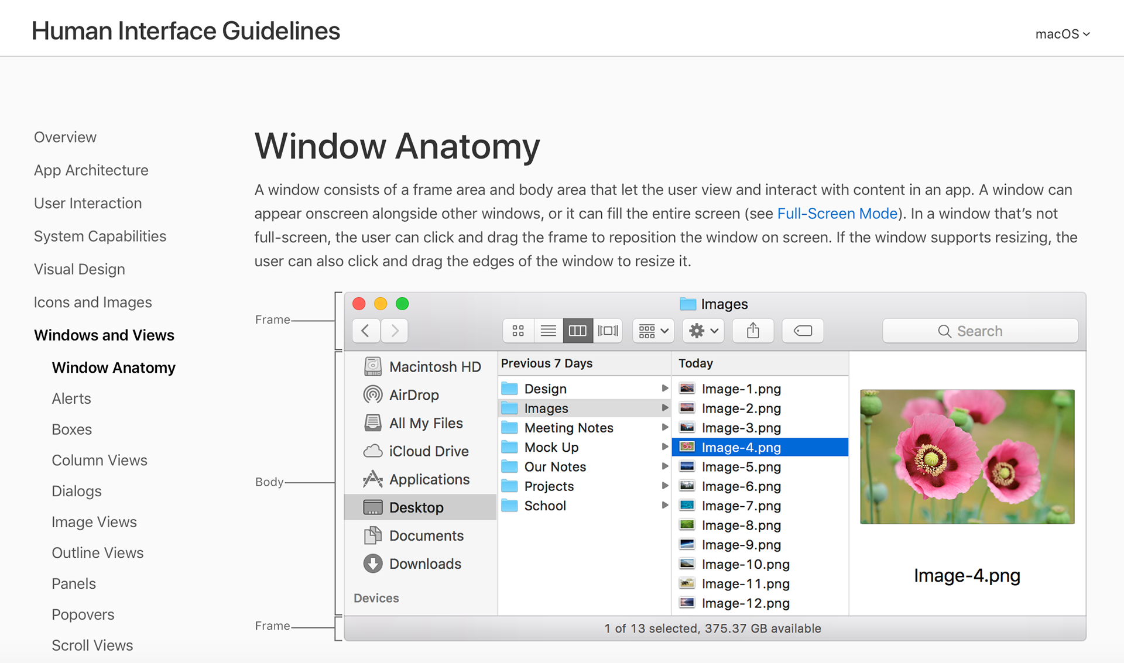The image size is (1124, 663).
Task: Select the Images folder row
Action: 584,408
